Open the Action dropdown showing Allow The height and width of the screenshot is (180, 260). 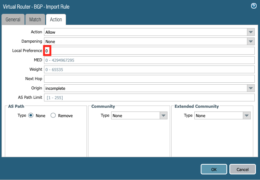149,32
